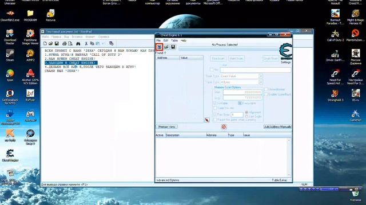
Task: Open Table Extras in Cheat Engine
Action: (x=280, y=180)
